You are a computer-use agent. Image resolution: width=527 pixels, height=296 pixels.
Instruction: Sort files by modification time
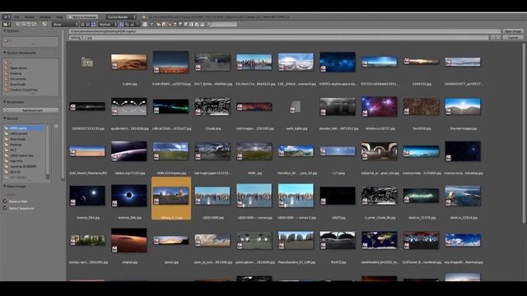(132, 24)
